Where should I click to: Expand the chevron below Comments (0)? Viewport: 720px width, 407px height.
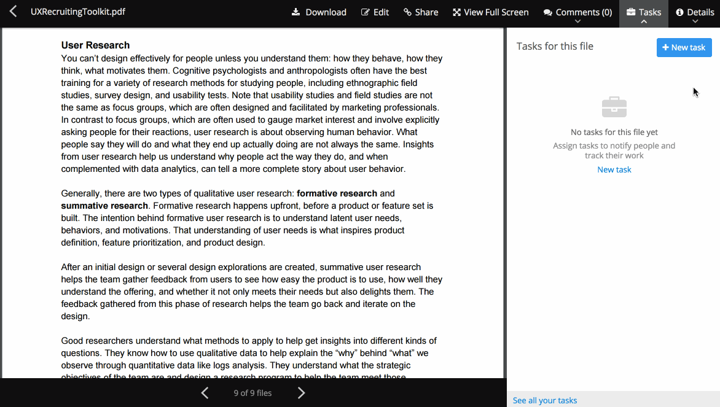click(x=577, y=22)
